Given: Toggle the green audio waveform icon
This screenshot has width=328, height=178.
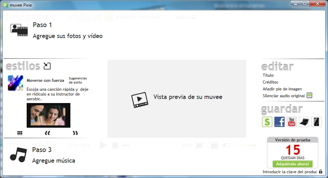Looking at the screenshot, I should point(310,96).
